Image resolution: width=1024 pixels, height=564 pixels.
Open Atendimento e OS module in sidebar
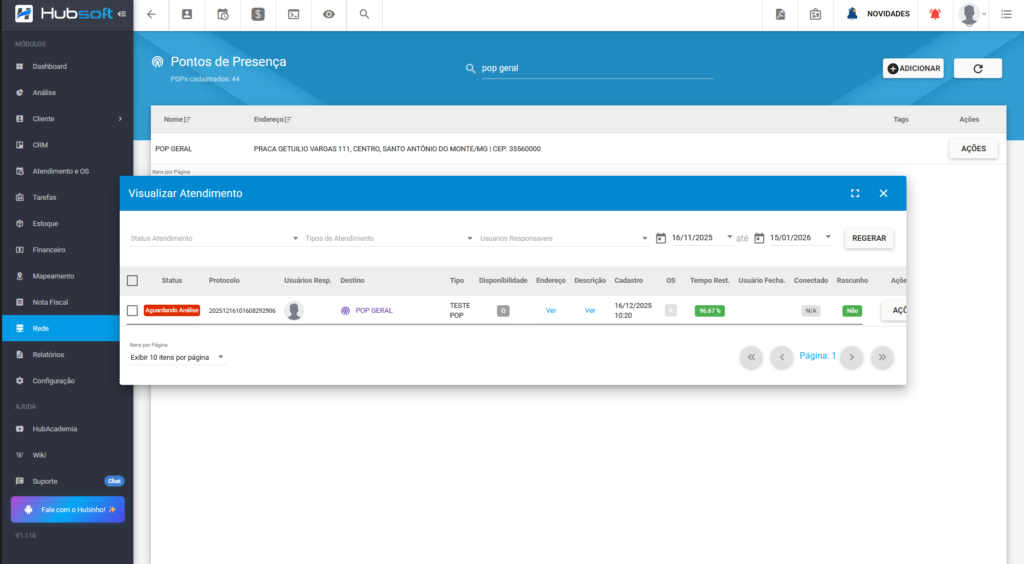(61, 171)
